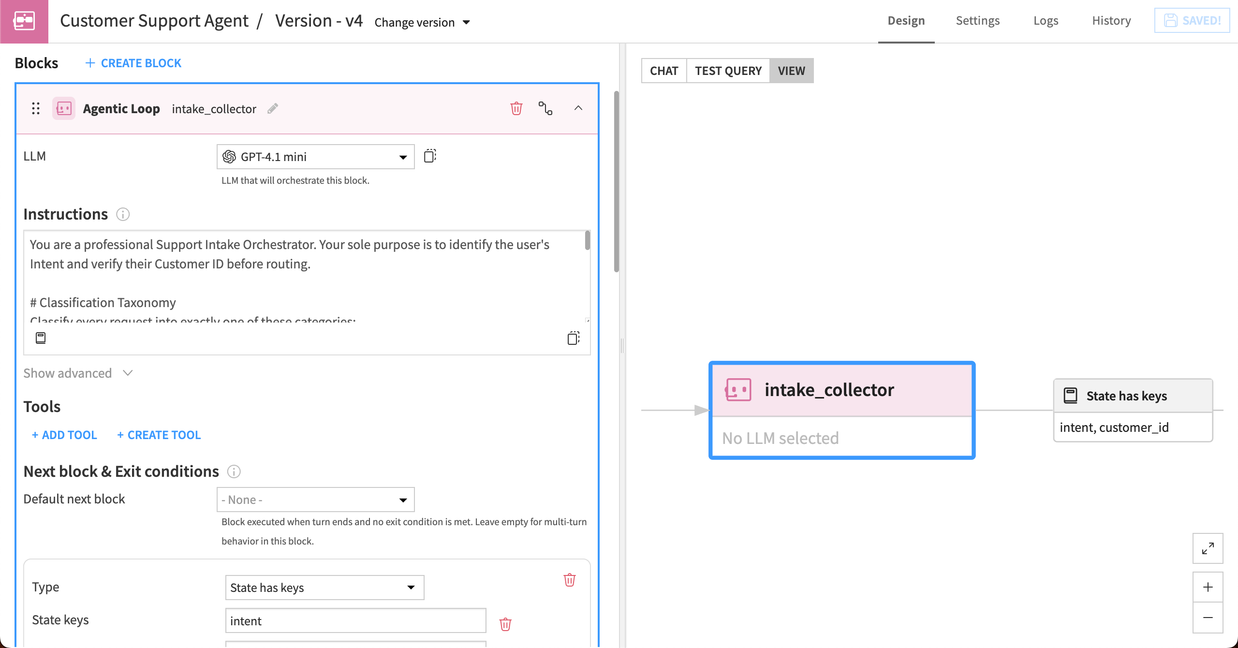Switch to the Settings tab
The width and height of the screenshot is (1238, 648).
[977, 20]
